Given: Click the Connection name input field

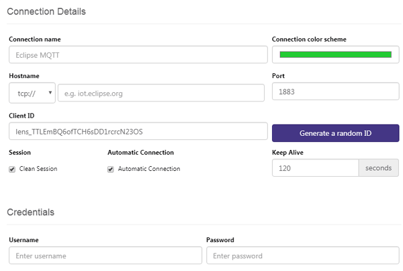Looking at the screenshot, I should pyautogui.click(x=138, y=54).
